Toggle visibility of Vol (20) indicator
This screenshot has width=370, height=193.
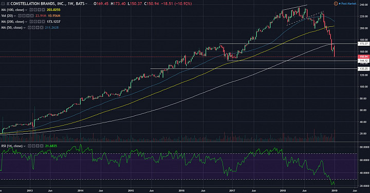[20, 15]
